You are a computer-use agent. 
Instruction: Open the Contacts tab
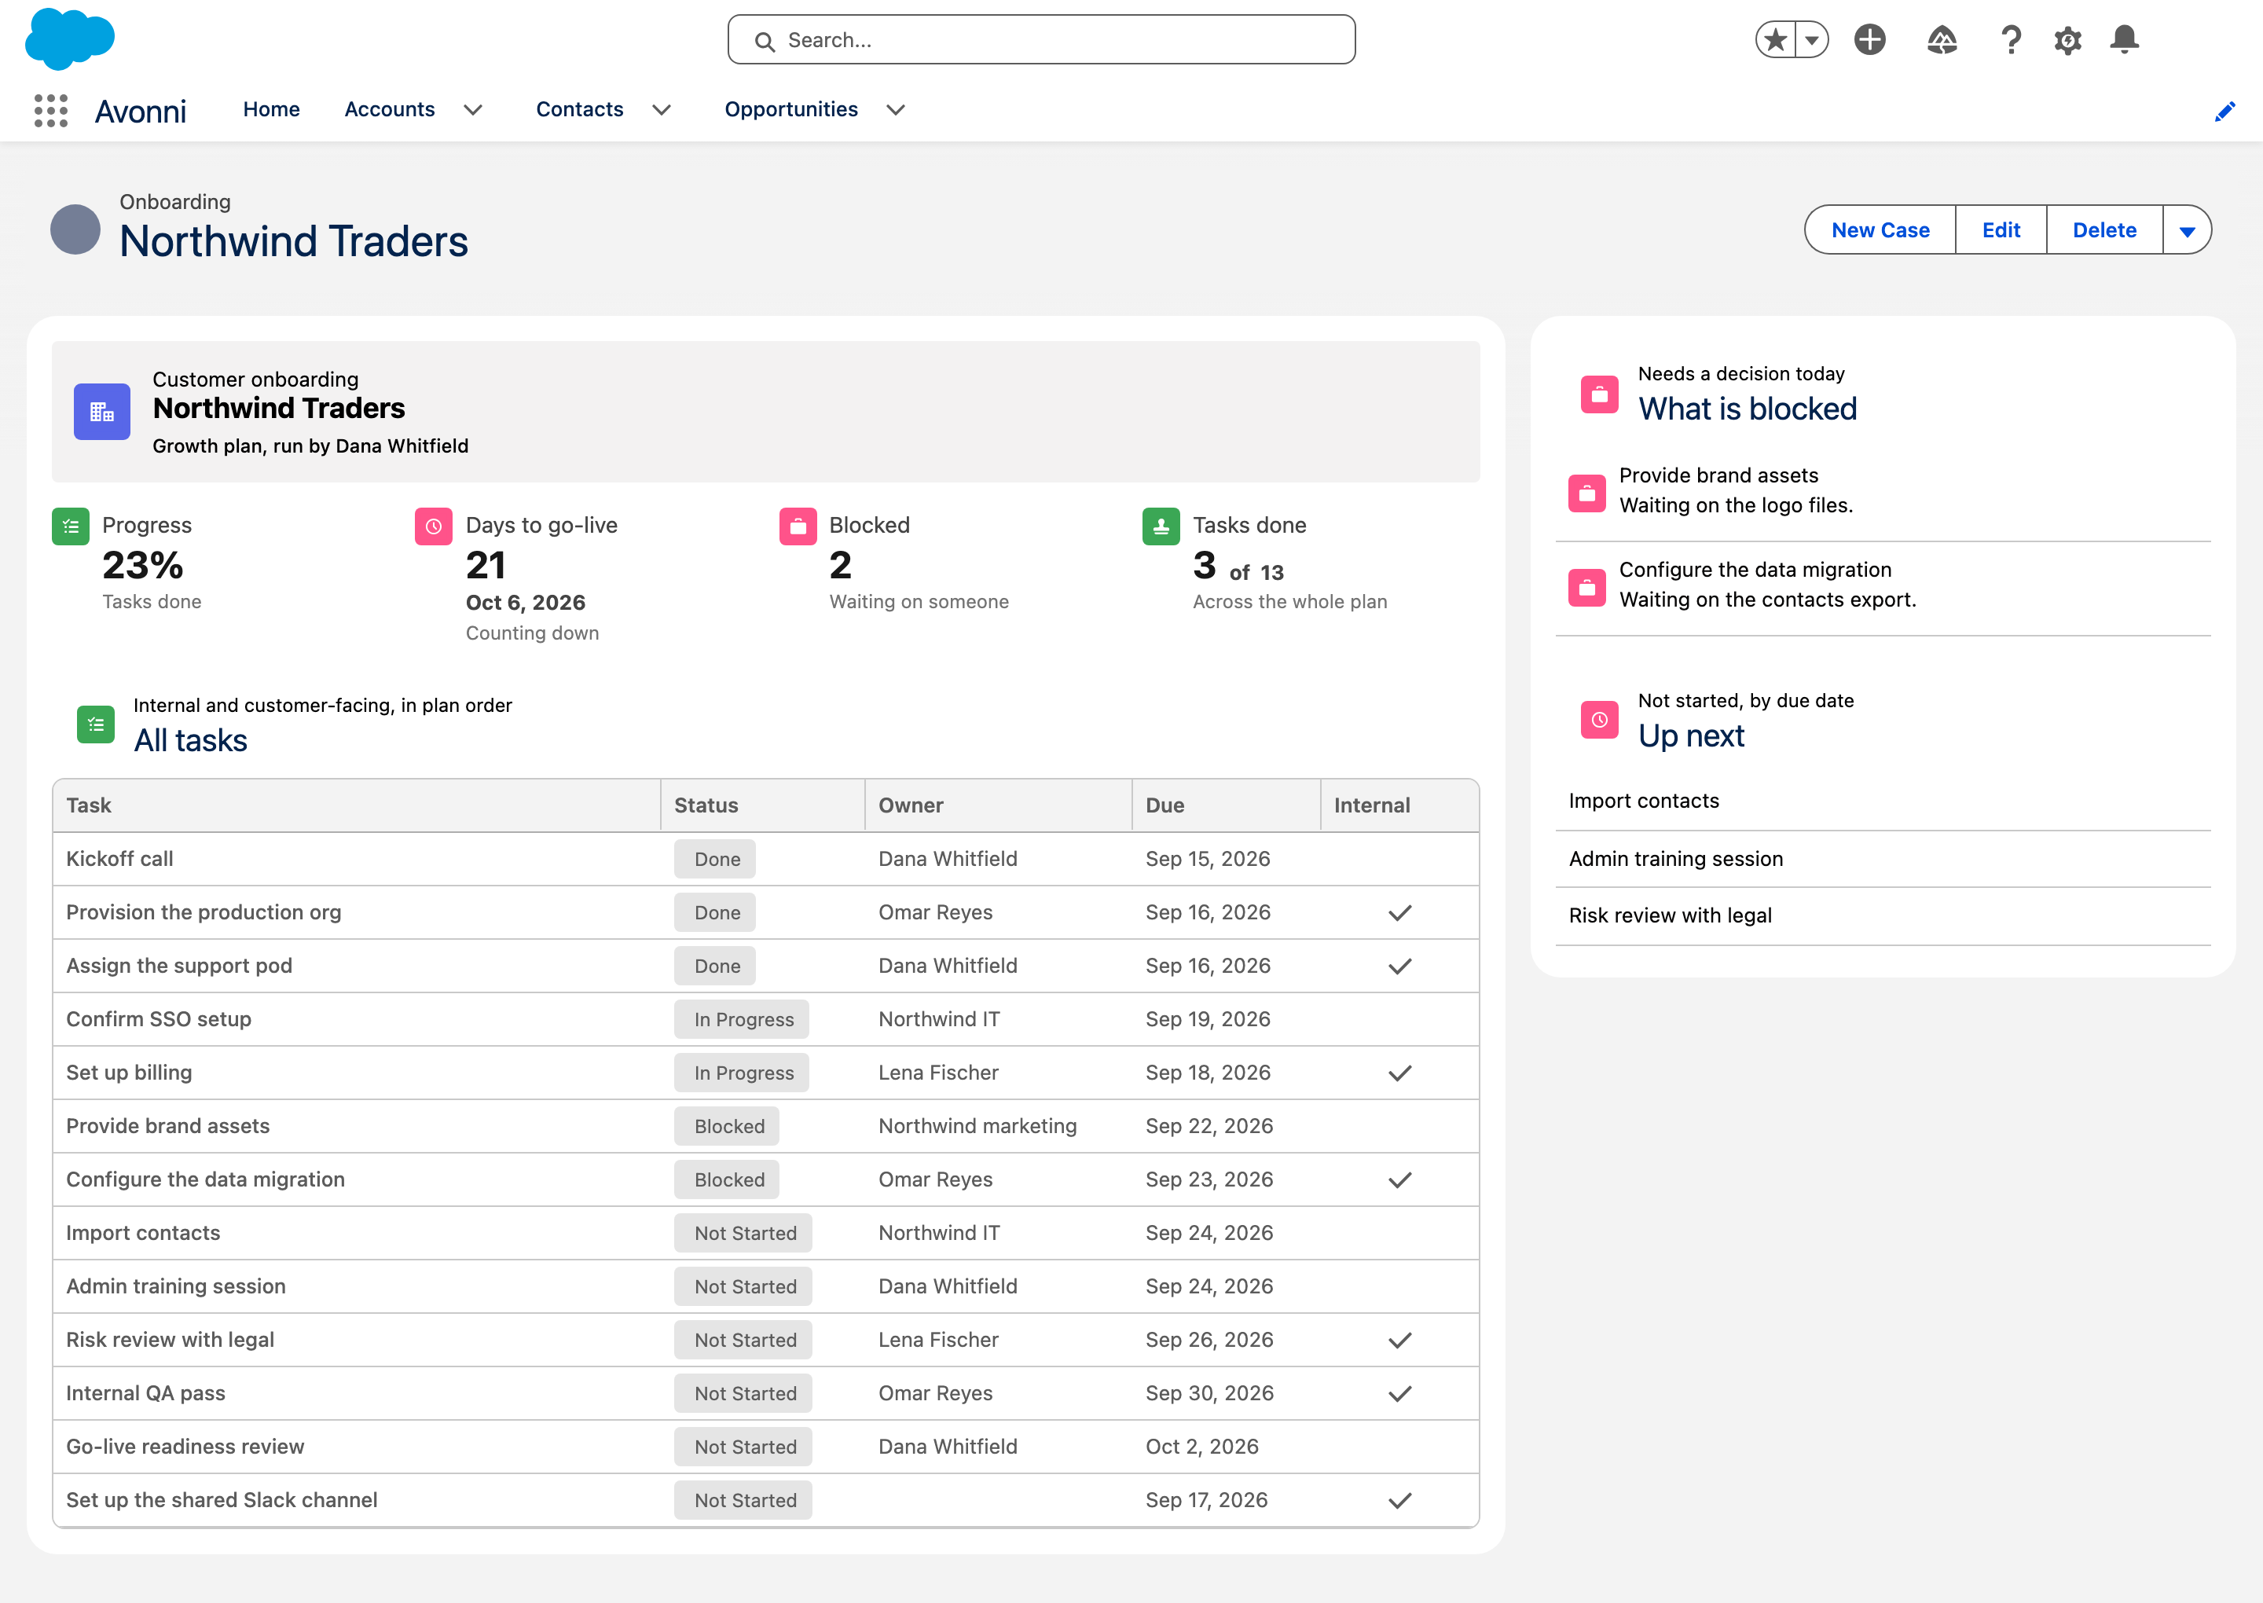pos(579,109)
